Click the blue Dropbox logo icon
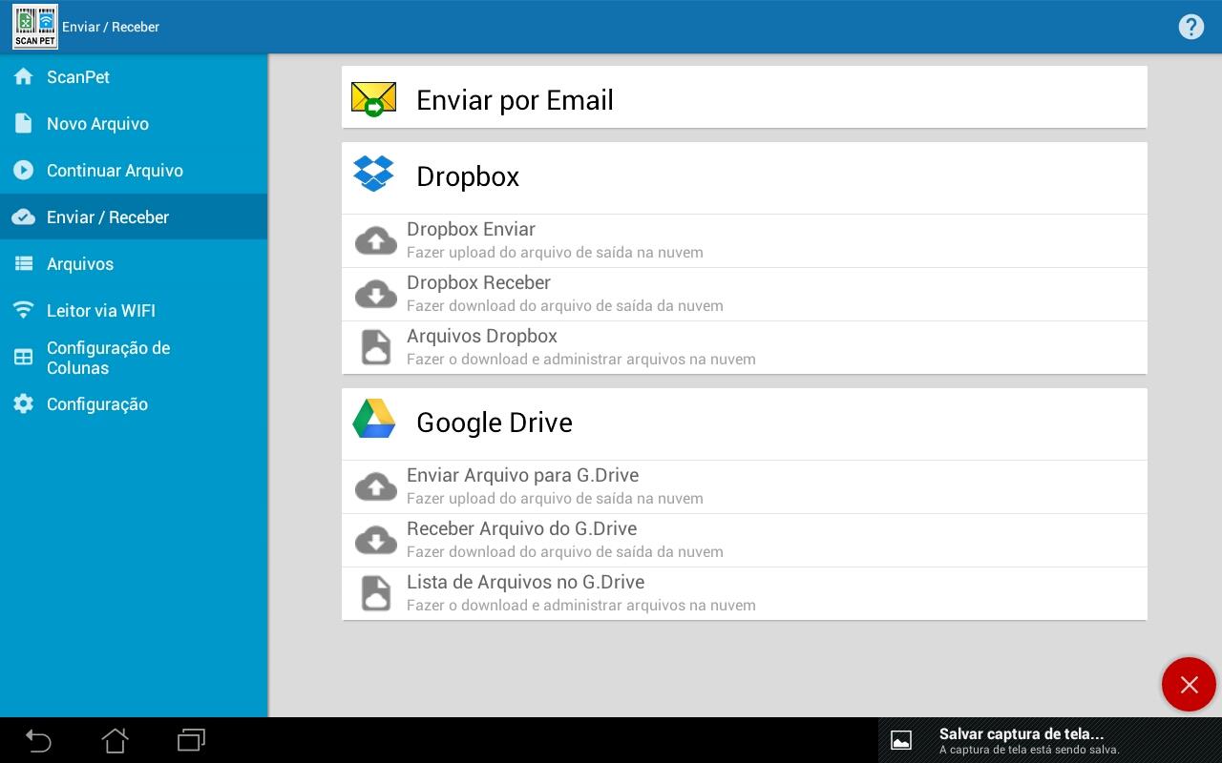 pyautogui.click(x=373, y=174)
